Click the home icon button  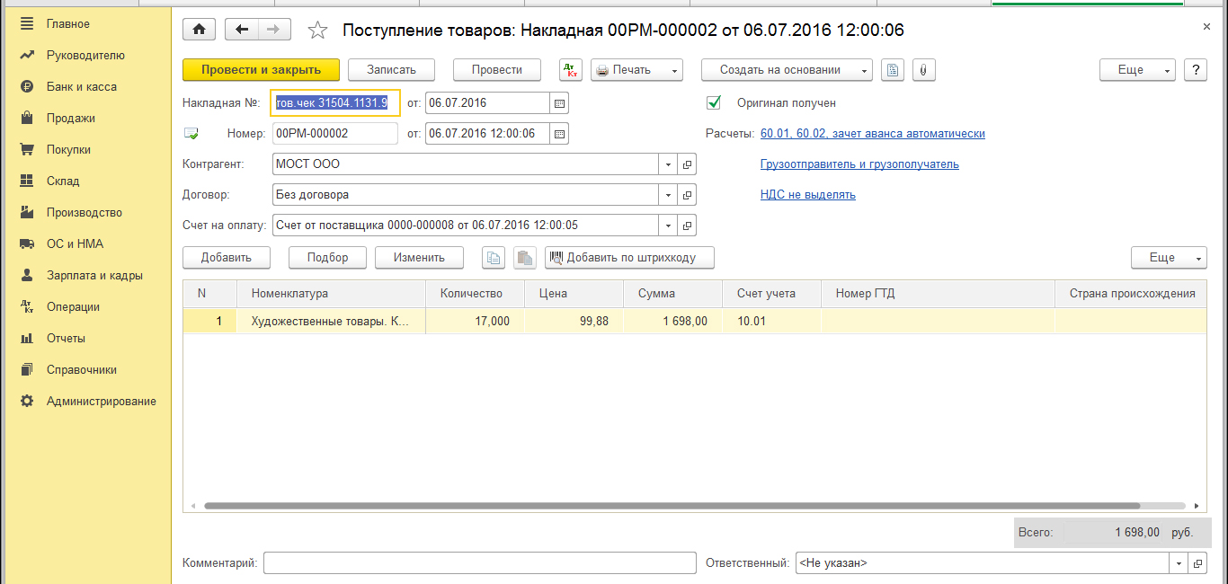[199, 30]
